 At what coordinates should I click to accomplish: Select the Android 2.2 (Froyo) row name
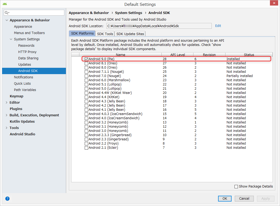pyautogui.click(x=103, y=143)
